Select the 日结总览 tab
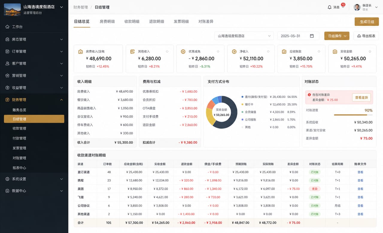The image size is (383, 233). (x=82, y=22)
